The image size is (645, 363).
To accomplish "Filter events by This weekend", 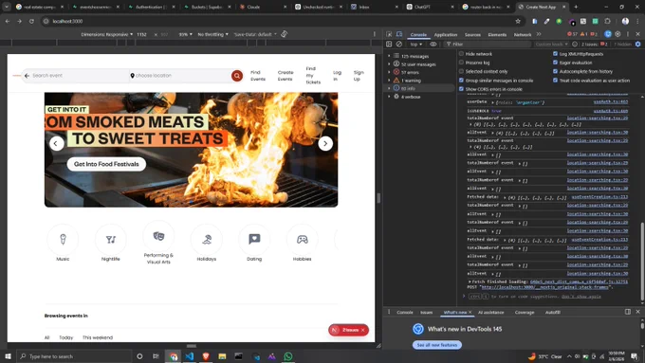I will [98, 337].
